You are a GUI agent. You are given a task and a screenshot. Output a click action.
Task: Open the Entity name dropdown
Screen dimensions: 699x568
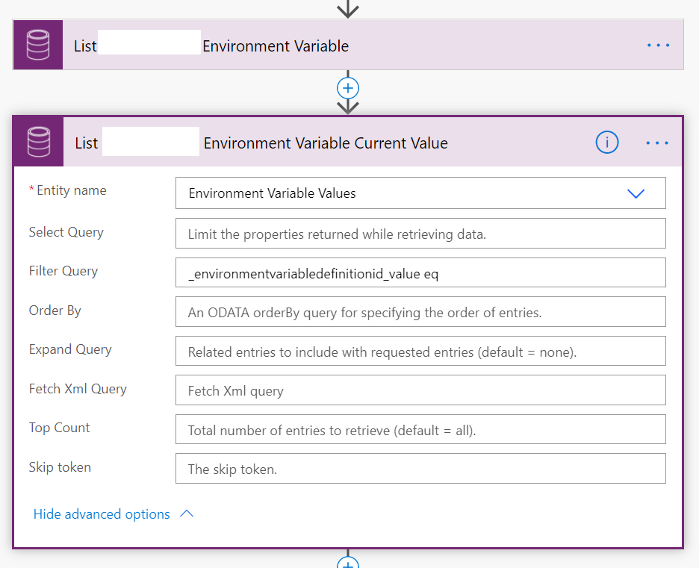420,193
